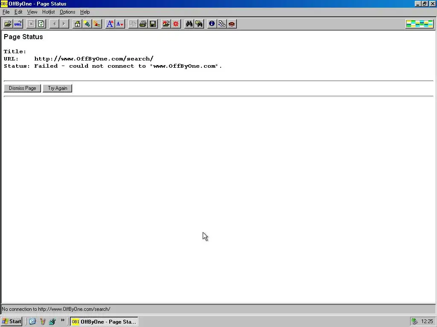Click the blue info circle icon

pyautogui.click(x=212, y=24)
